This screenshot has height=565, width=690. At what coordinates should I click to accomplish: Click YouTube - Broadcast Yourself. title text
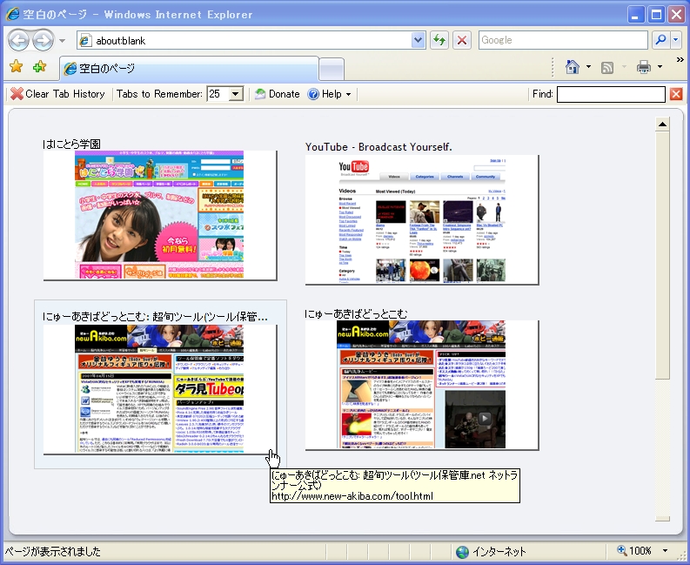[378, 147]
